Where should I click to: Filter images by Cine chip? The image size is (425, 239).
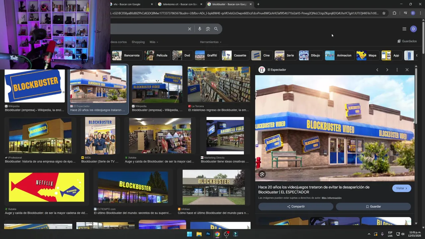pos(261,55)
